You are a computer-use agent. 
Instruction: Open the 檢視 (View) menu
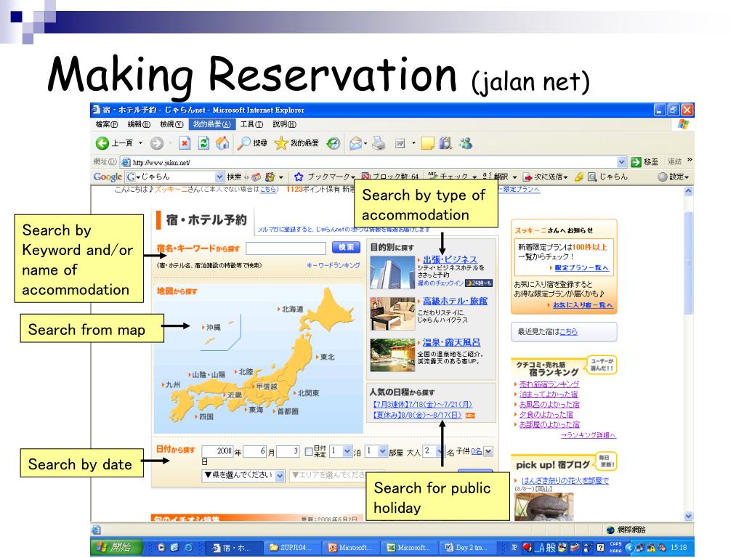[171, 124]
